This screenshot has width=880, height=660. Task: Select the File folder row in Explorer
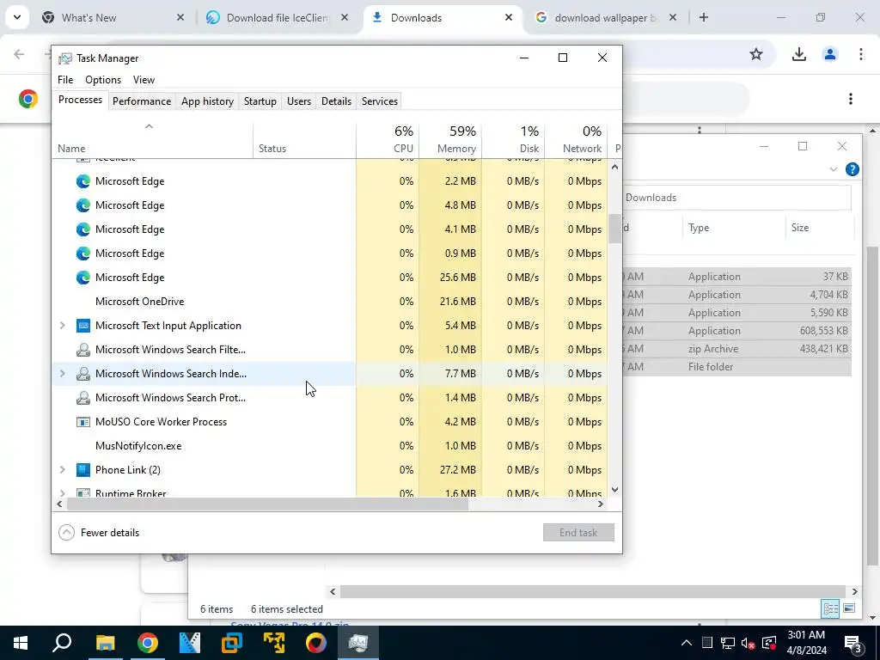[x=737, y=366]
